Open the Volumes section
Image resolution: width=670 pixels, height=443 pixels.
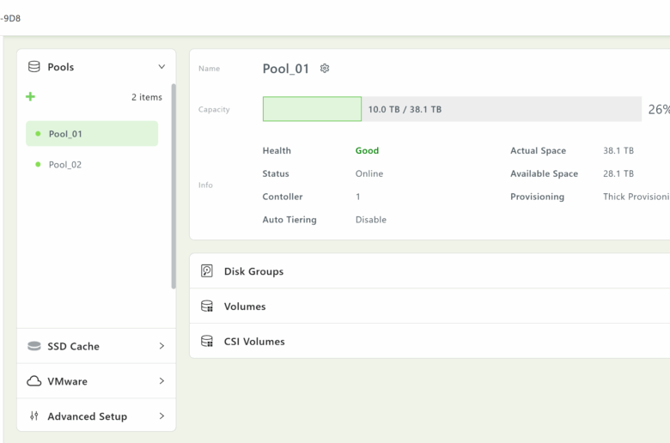click(x=245, y=306)
